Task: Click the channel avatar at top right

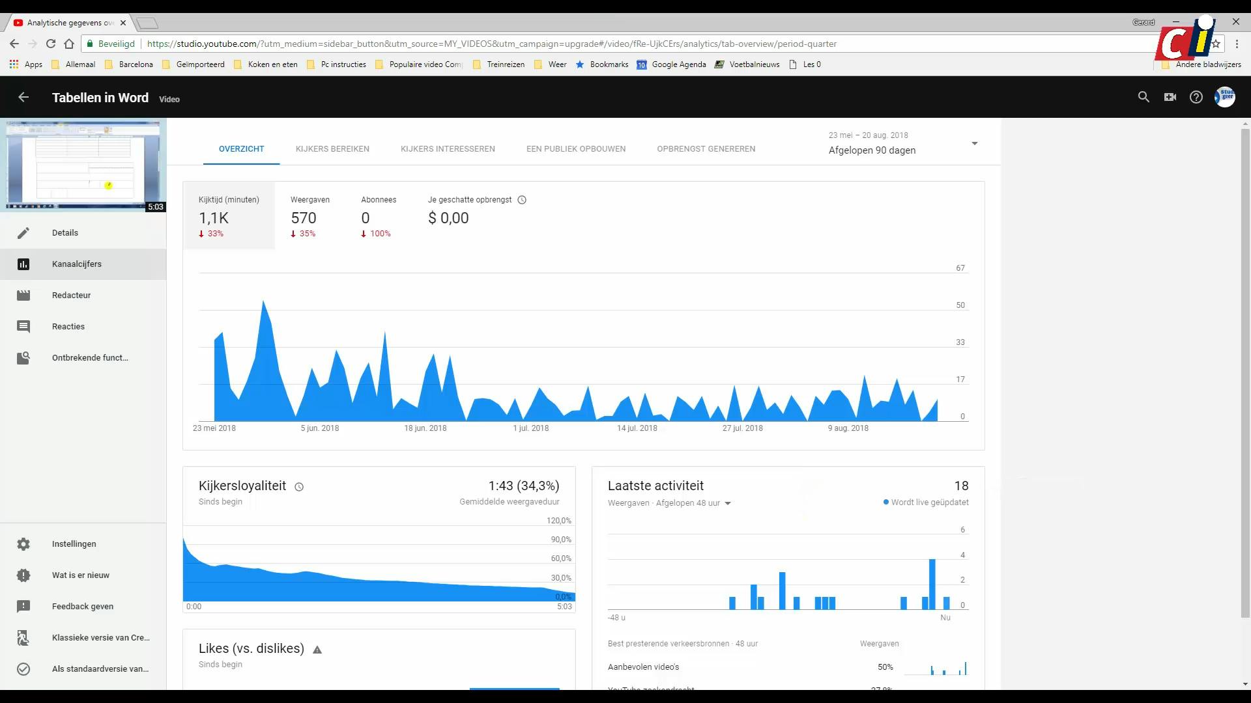Action: [1225, 97]
